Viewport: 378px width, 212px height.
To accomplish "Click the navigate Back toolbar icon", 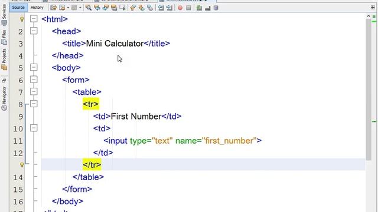I will [62, 8].
